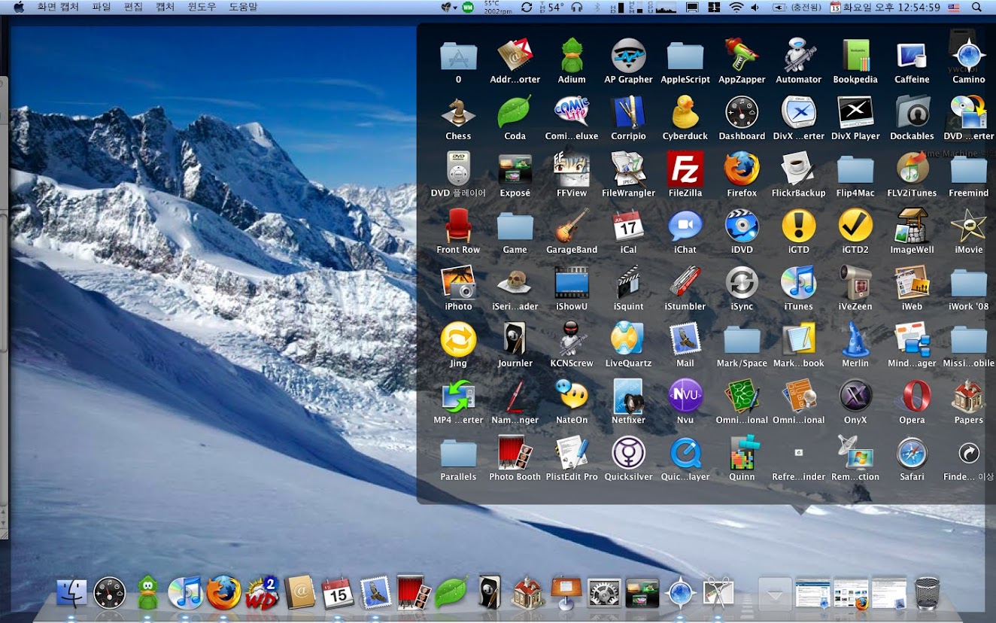Open Coda in the stack grid

tap(515, 114)
